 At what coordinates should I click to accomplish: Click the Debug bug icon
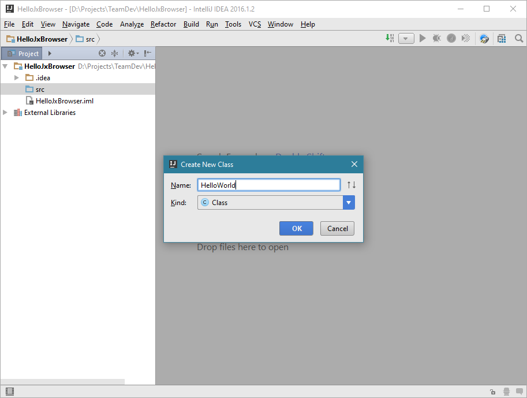[436, 38]
